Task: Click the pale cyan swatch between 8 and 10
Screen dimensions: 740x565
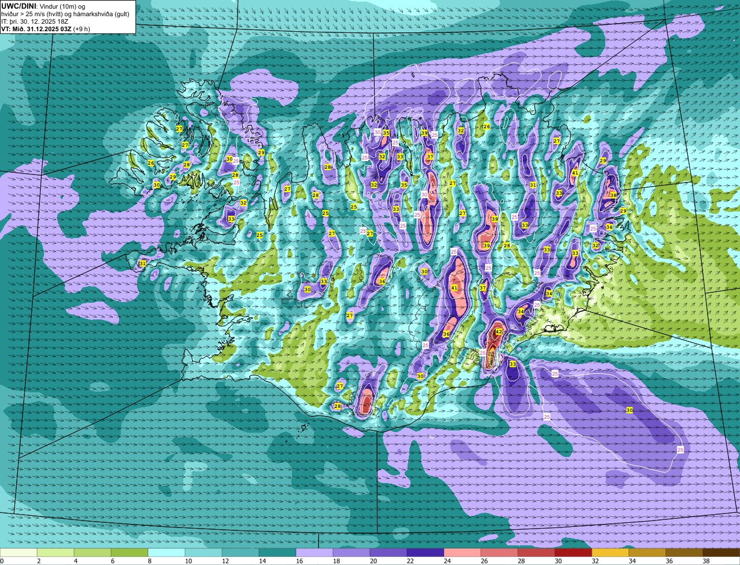Action: pyautogui.click(x=166, y=552)
